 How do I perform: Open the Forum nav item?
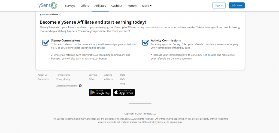[x=132, y=6]
